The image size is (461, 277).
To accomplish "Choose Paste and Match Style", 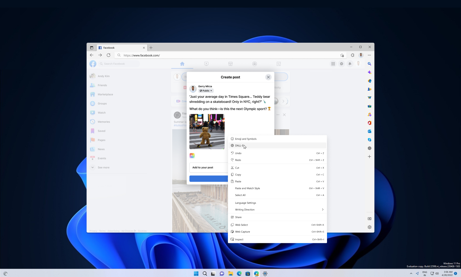I will pyautogui.click(x=277, y=188).
